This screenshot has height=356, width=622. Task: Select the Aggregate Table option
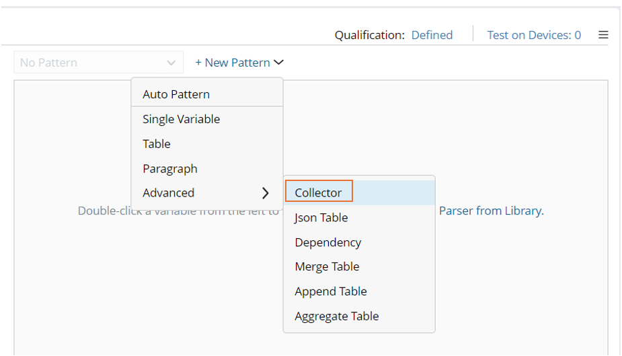point(336,316)
